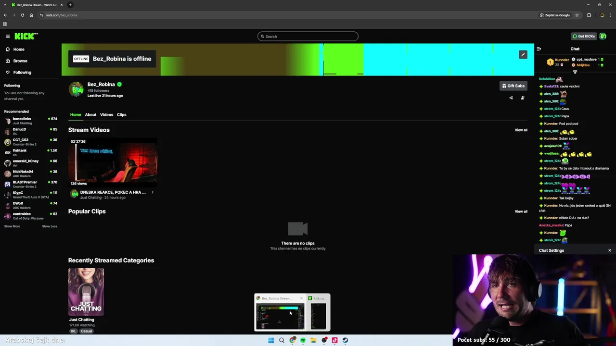Open the hamburger sidebar menu
The width and height of the screenshot is (616, 346).
8,36
